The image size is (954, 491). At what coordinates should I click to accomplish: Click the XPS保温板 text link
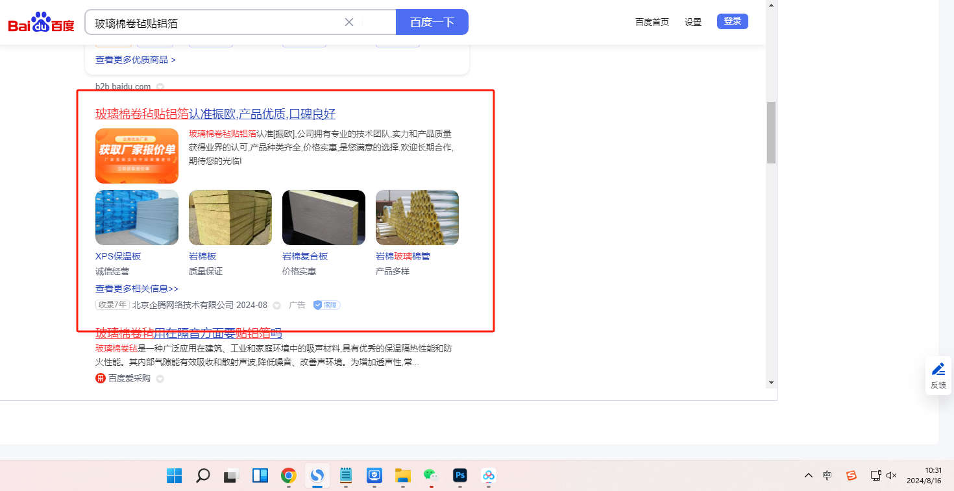(x=118, y=256)
